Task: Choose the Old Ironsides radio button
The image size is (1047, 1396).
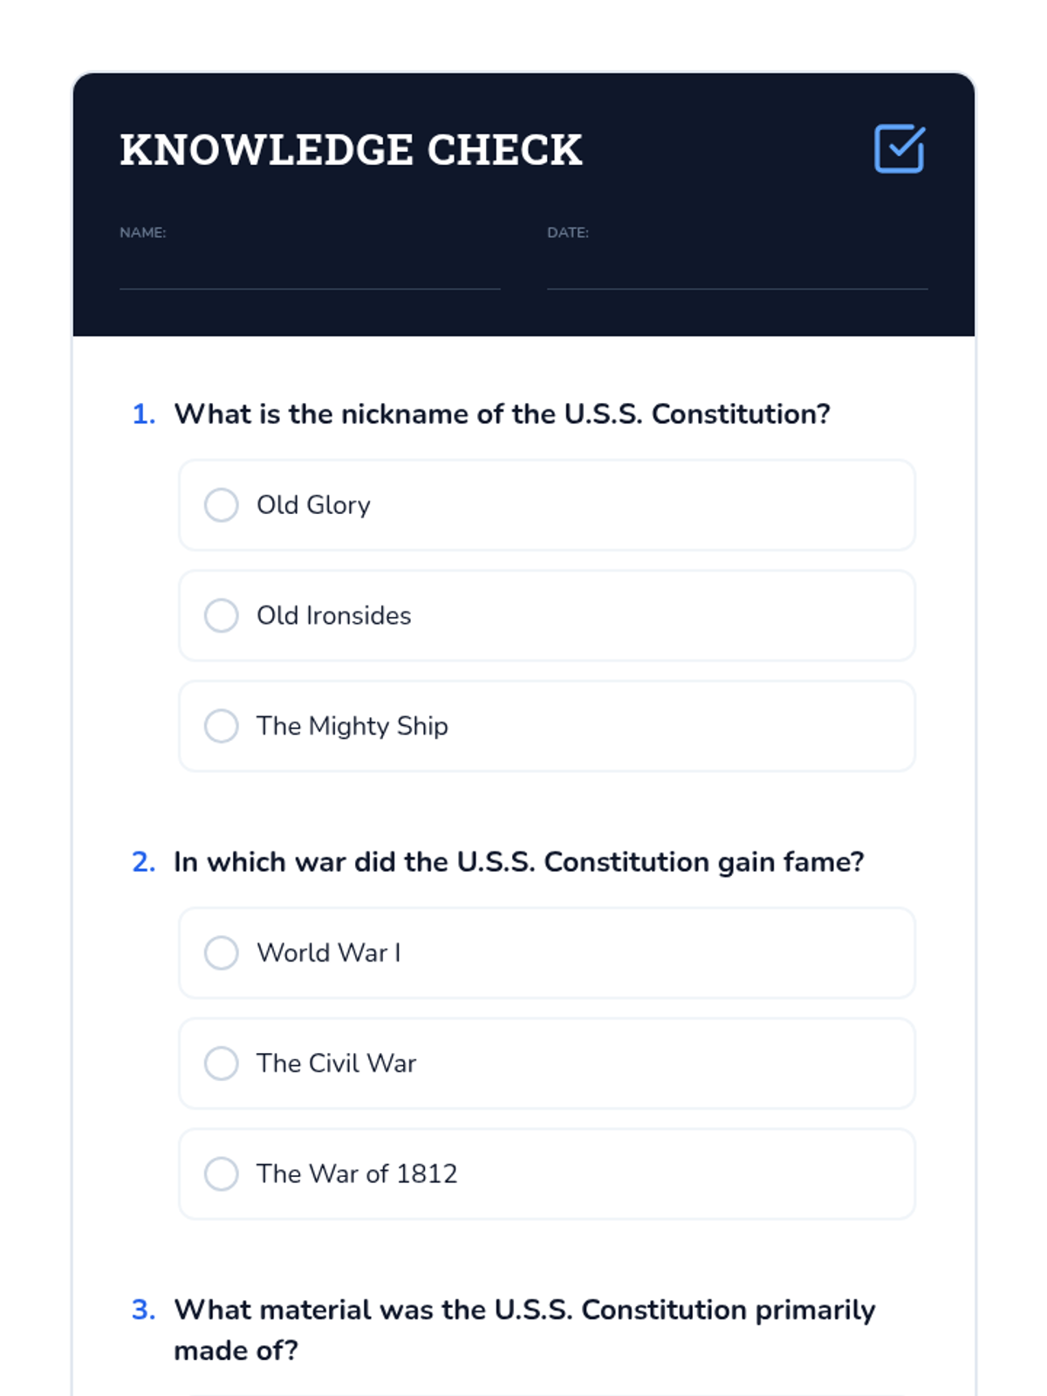Action: (222, 616)
